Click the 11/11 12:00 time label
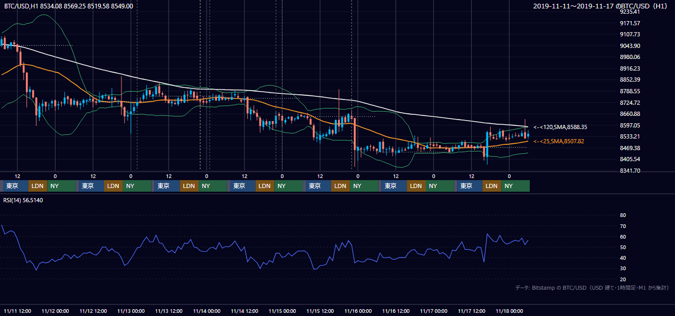The height and width of the screenshot is (316, 675). click(x=17, y=311)
